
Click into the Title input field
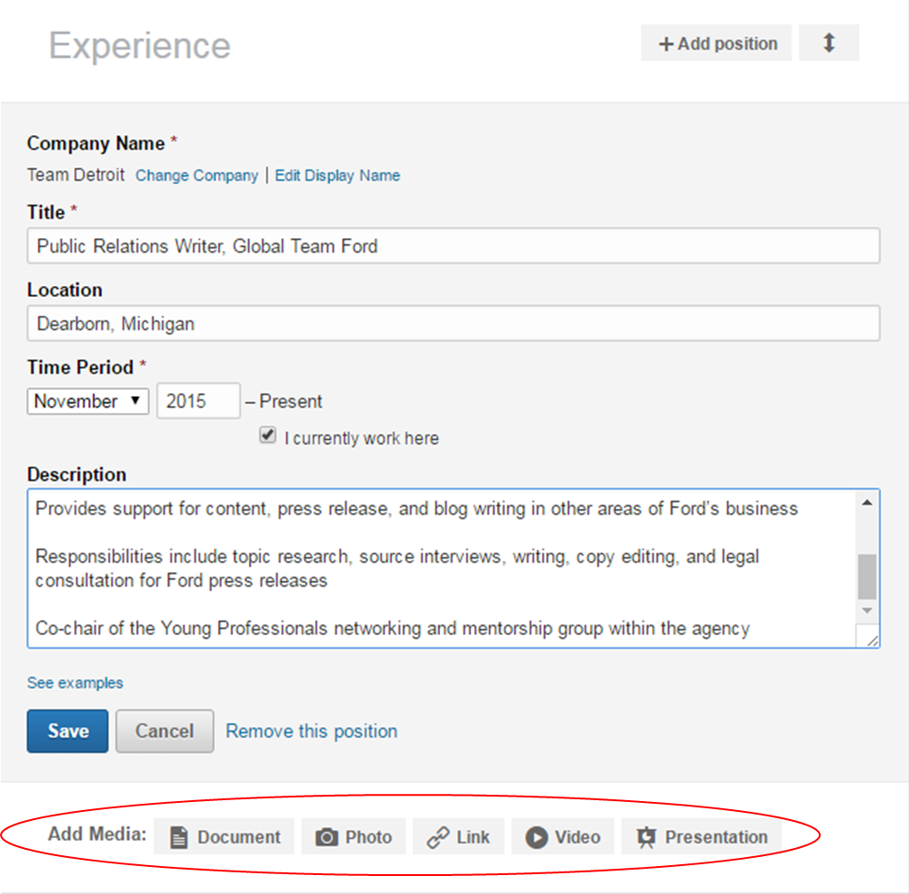click(x=454, y=245)
